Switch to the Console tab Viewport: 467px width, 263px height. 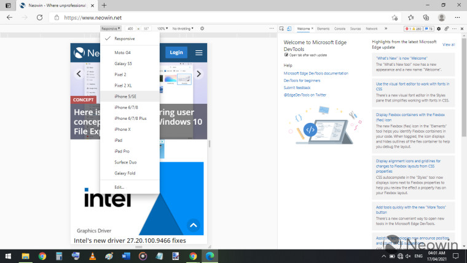pyautogui.click(x=340, y=29)
